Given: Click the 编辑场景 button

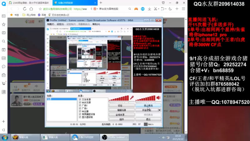Looking at the screenshot, I should (x=122, y=110).
